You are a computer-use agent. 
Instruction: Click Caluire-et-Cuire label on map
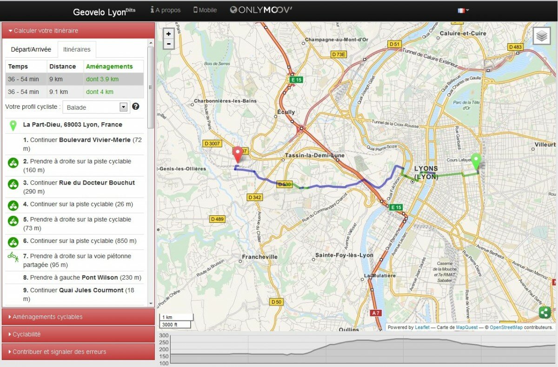point(463,33)
